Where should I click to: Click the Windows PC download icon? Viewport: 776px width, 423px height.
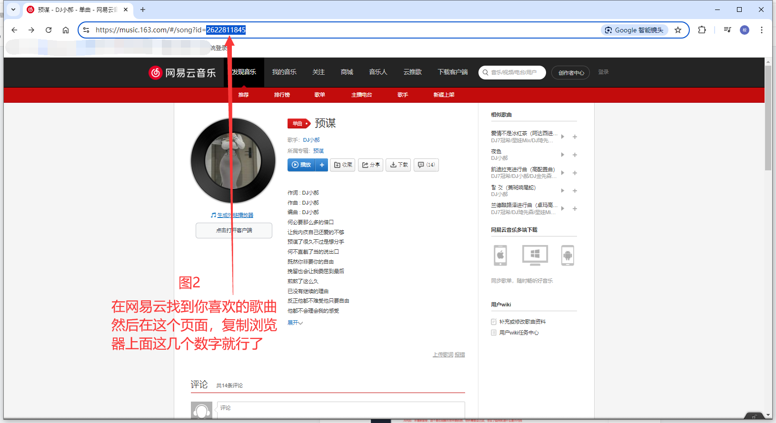(535, 256)
